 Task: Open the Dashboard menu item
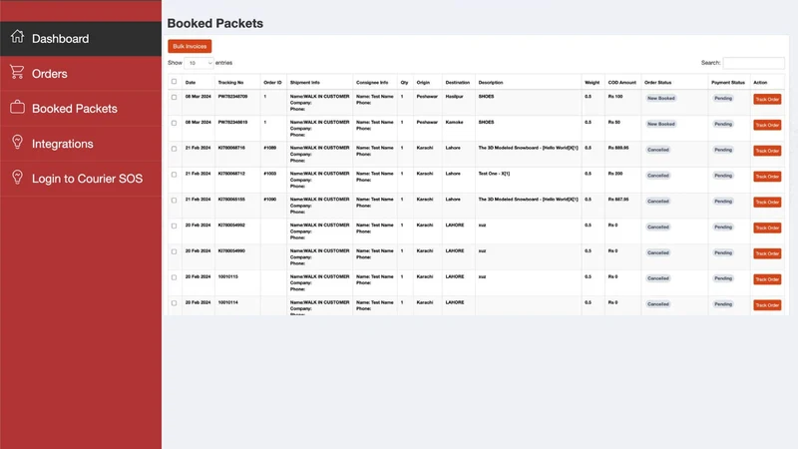click(x=81, y=39)
